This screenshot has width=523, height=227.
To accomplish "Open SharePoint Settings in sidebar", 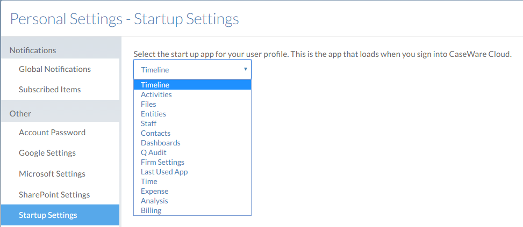I will point(54,195).
